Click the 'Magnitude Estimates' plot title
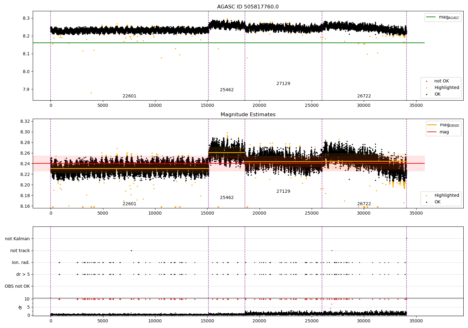Image resolution: width=468 pixels, height=328 pixels. point(248,115)
